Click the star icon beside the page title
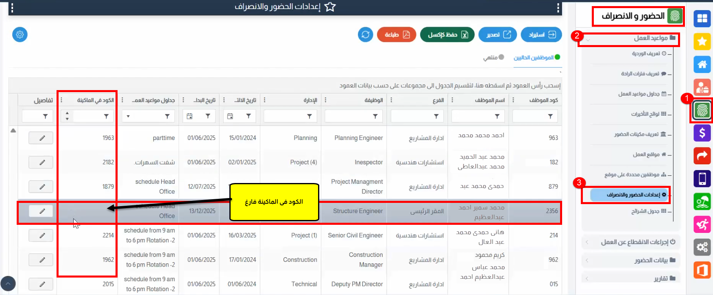The height and width of the screenshot is (295, 713). pos(330,7)
